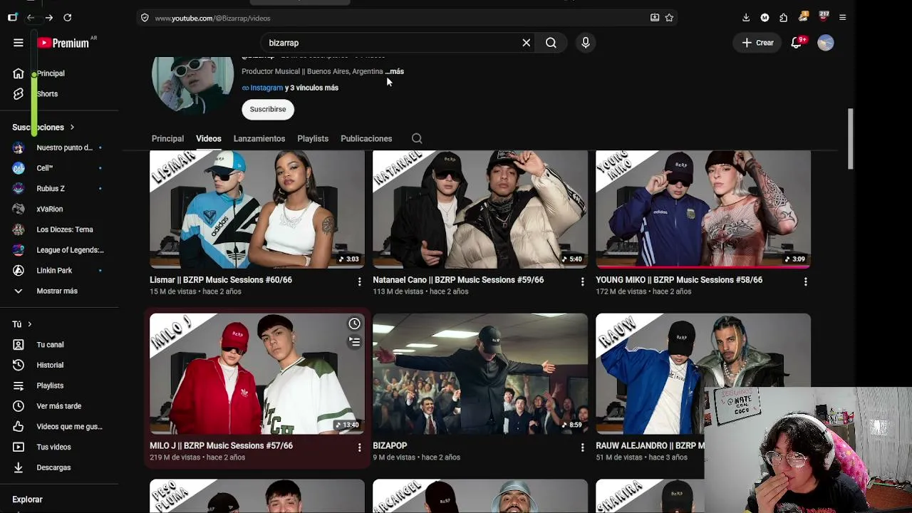Viewport: 912px width, 513px height.
Task: Add MILO J video to watch later
Action: coord(354,324)
